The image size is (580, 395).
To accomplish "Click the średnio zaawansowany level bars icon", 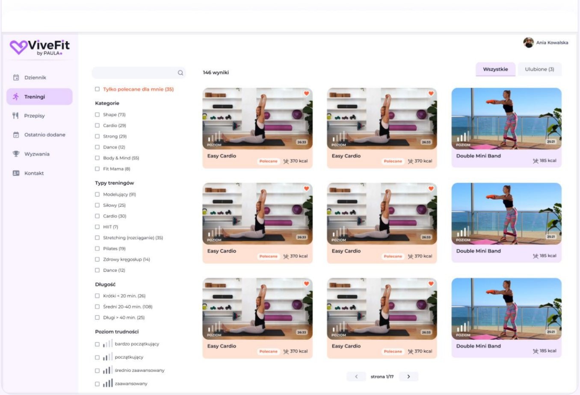I will pos(107,370).
